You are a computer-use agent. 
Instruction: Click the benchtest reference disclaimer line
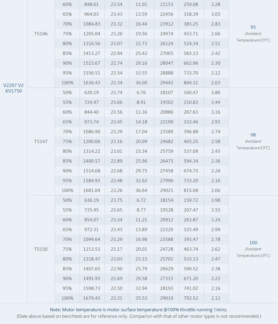pyautogui.click(x=139, y=316)
